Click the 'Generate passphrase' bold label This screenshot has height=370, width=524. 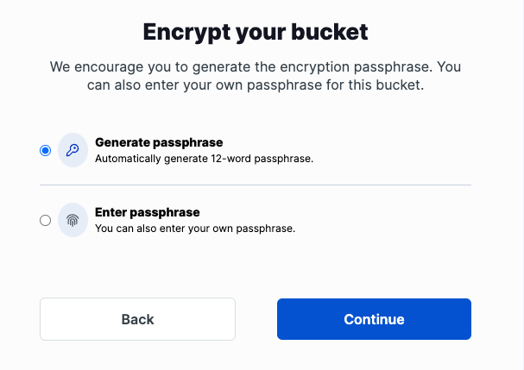(159, 142)
